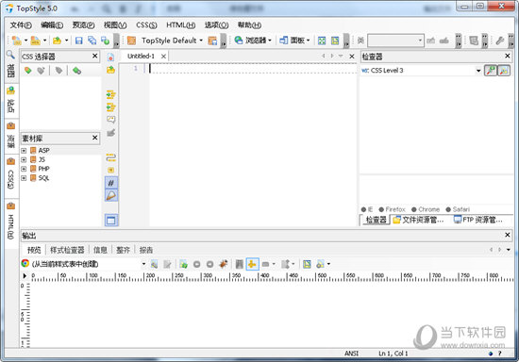Click the magnifier search icon in left sidebar
Viewport: 519px width, 362px height.
tap(10, 55)
